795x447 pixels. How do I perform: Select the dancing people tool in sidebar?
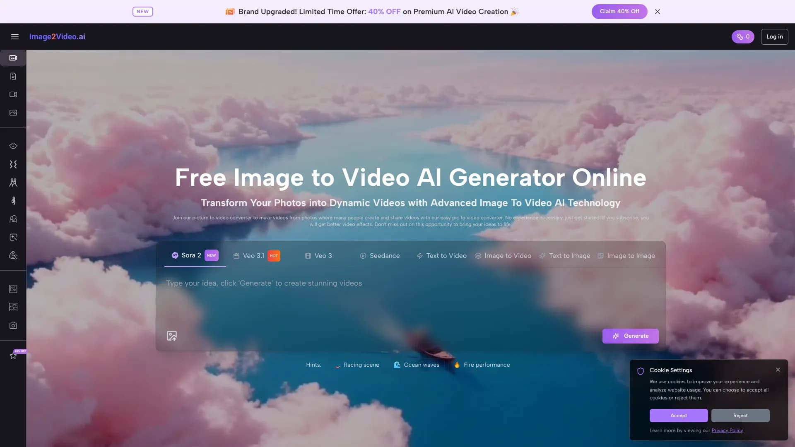[x=13, y=183]
